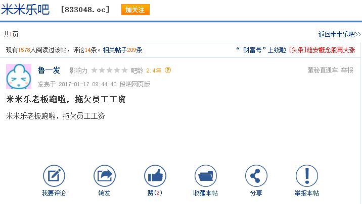Click the stock code [833048.oc]
Image resolution: width=362 pixels, height=204 pixels.
click(85, 10)
